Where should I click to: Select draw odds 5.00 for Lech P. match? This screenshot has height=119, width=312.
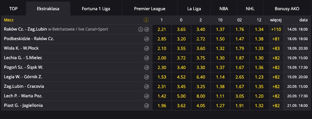(x=181, y=96)
